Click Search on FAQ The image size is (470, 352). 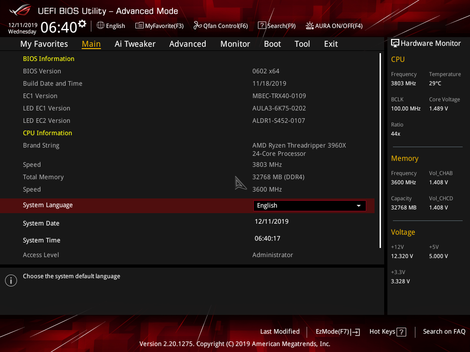click(444, 331)
